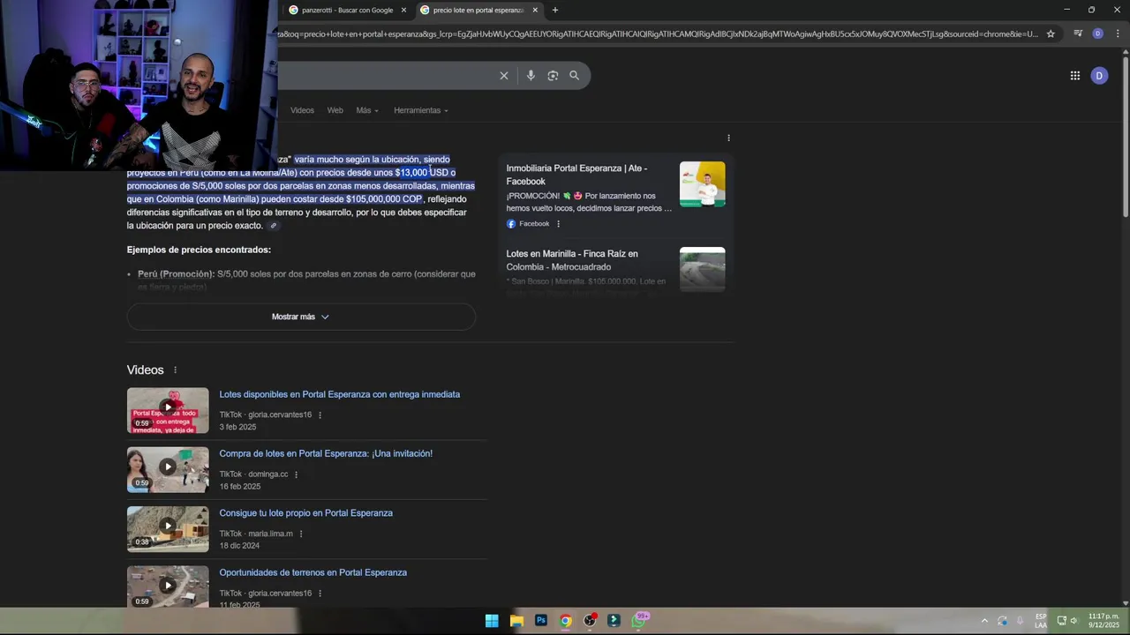Play the Consigue tu lote propio thumbnail
The width and height of the screenshot is (1130, 635).
tap(168, 528)
